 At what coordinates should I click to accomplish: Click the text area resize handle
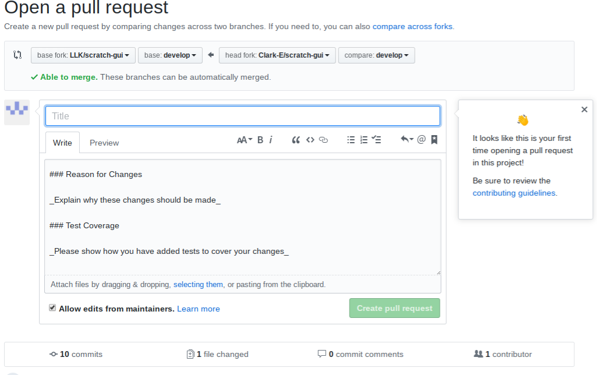[438, 272]
